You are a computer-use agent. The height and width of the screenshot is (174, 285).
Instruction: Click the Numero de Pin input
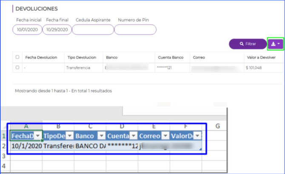[135, 29]
